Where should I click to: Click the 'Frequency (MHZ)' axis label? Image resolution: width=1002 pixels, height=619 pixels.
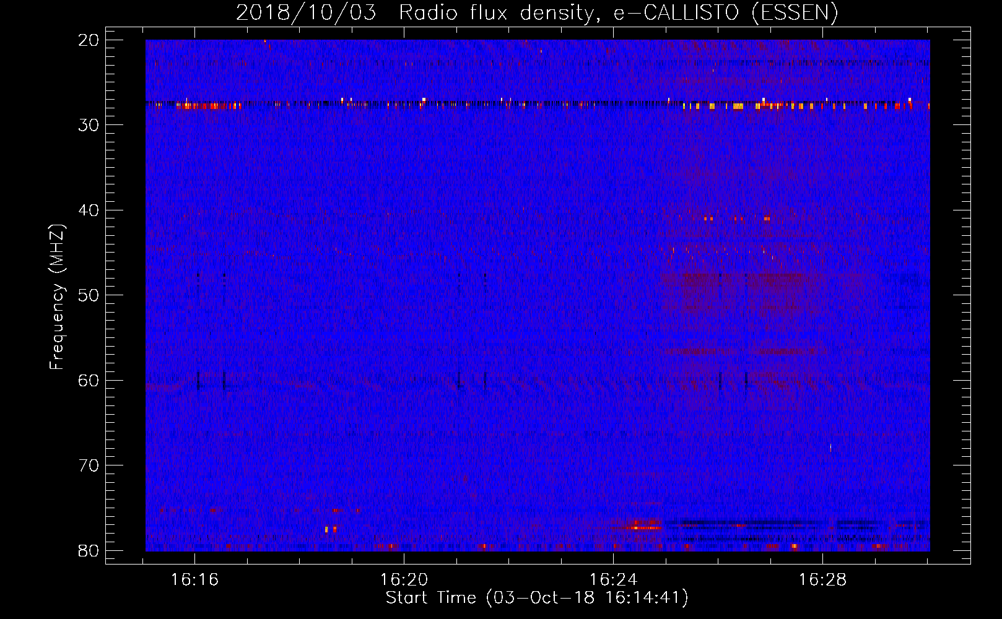click(x=57, y=297)
